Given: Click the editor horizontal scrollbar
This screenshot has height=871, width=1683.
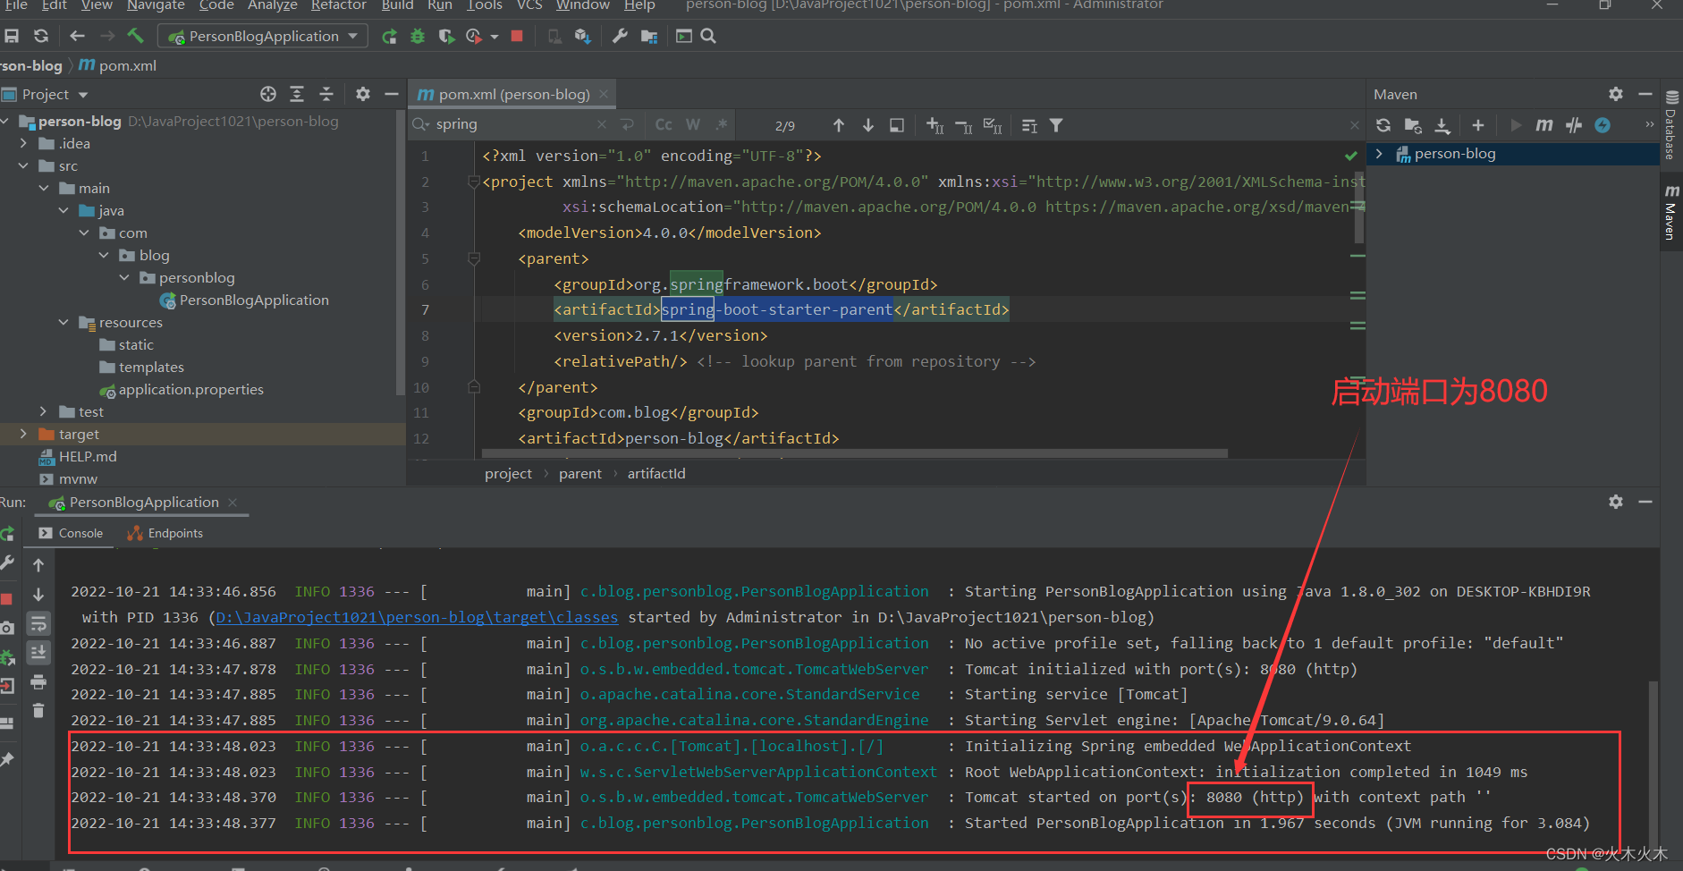Looking at the screenshot, I should pos(854,453).
